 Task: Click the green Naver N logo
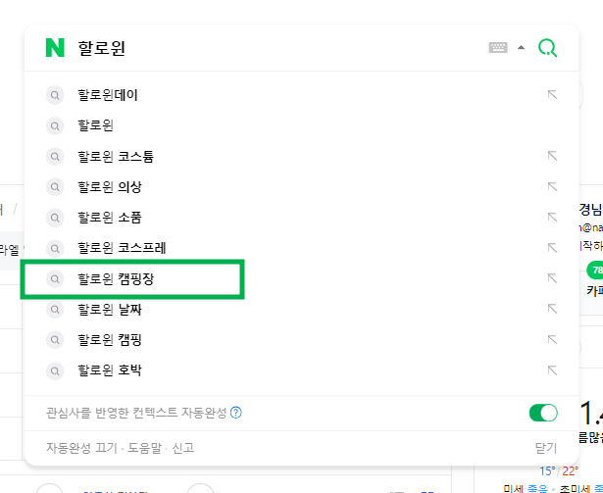[55, 48]
